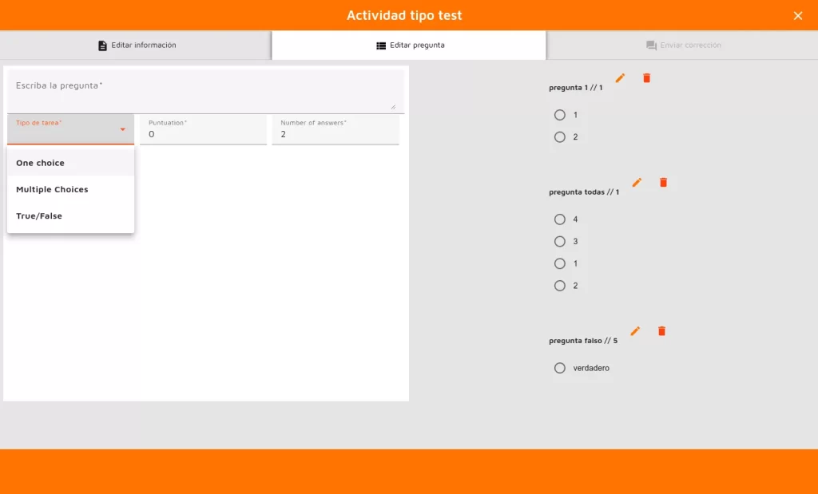Open the 'Editar pregunta' tab
Screen dimensions: 818x494
(x=409, y=45)
